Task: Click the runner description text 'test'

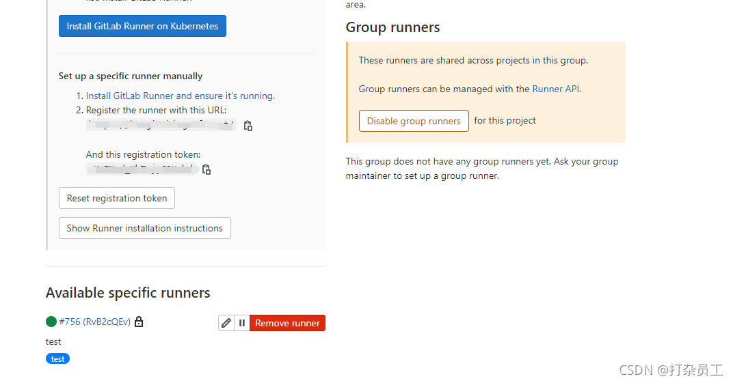Action: click(x=53, y=341)
